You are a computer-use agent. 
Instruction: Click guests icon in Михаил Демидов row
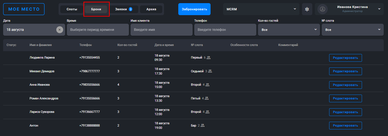tap(210, 71)
